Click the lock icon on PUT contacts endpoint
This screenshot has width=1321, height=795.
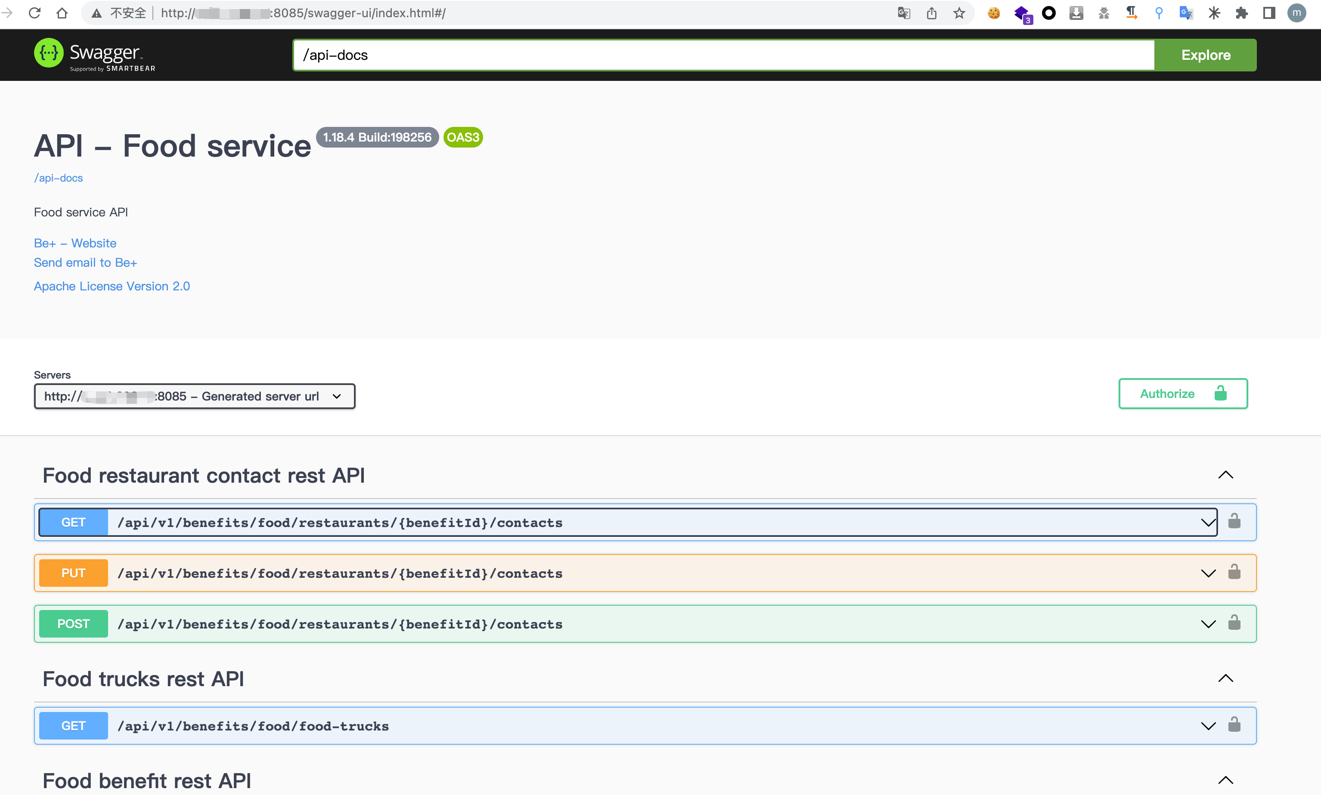[1234, 572]
